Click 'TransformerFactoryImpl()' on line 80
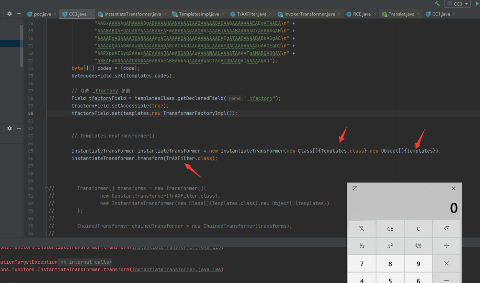 [198, 113]
